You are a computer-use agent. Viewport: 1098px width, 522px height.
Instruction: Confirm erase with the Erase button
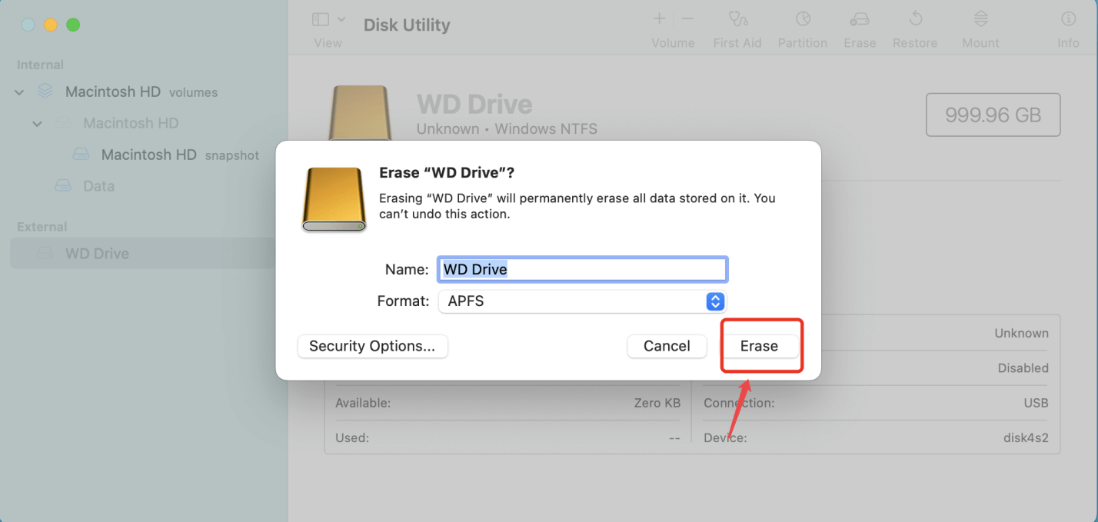pos(760,346)
